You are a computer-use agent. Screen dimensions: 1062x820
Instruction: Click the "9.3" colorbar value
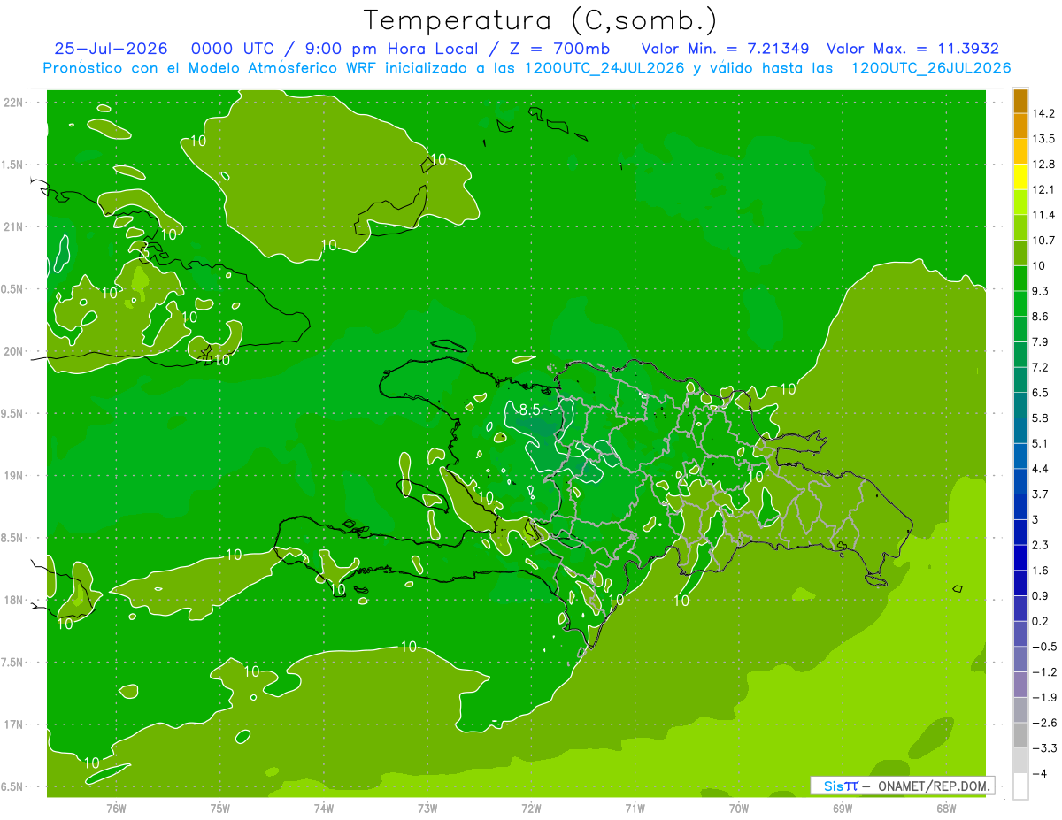tap(1040, 290)
